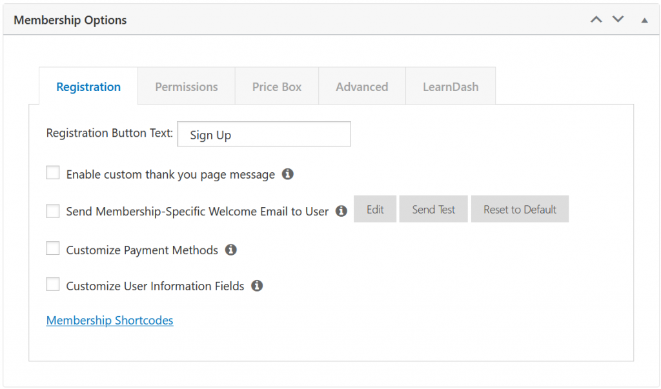Screen dimensions: 661x389
Task: Move Membership Options panel up
Action: [x=596, y=20]
